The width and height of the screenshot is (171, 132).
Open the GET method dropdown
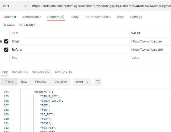pyautogui.click(x=15, y=6)
